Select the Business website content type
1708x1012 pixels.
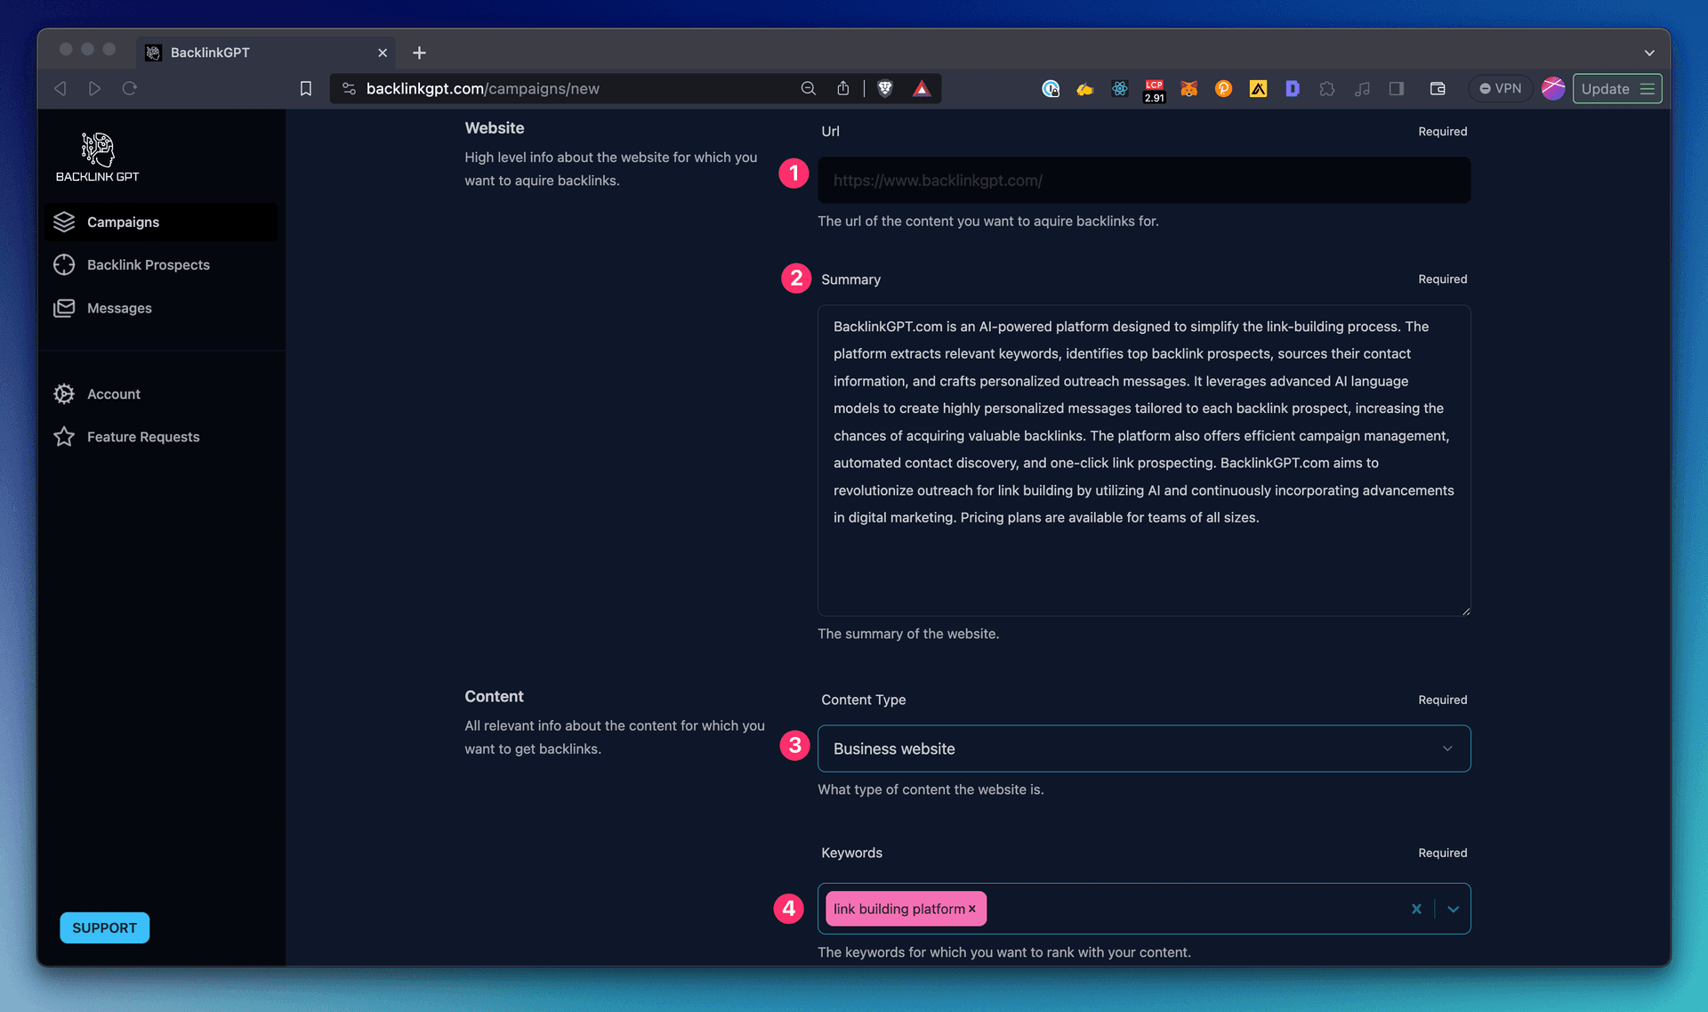tap(1143, 749)
